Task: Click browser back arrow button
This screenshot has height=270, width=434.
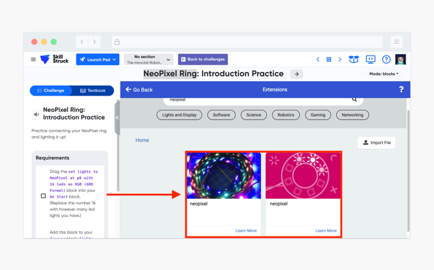Action: tap(82, 42)
